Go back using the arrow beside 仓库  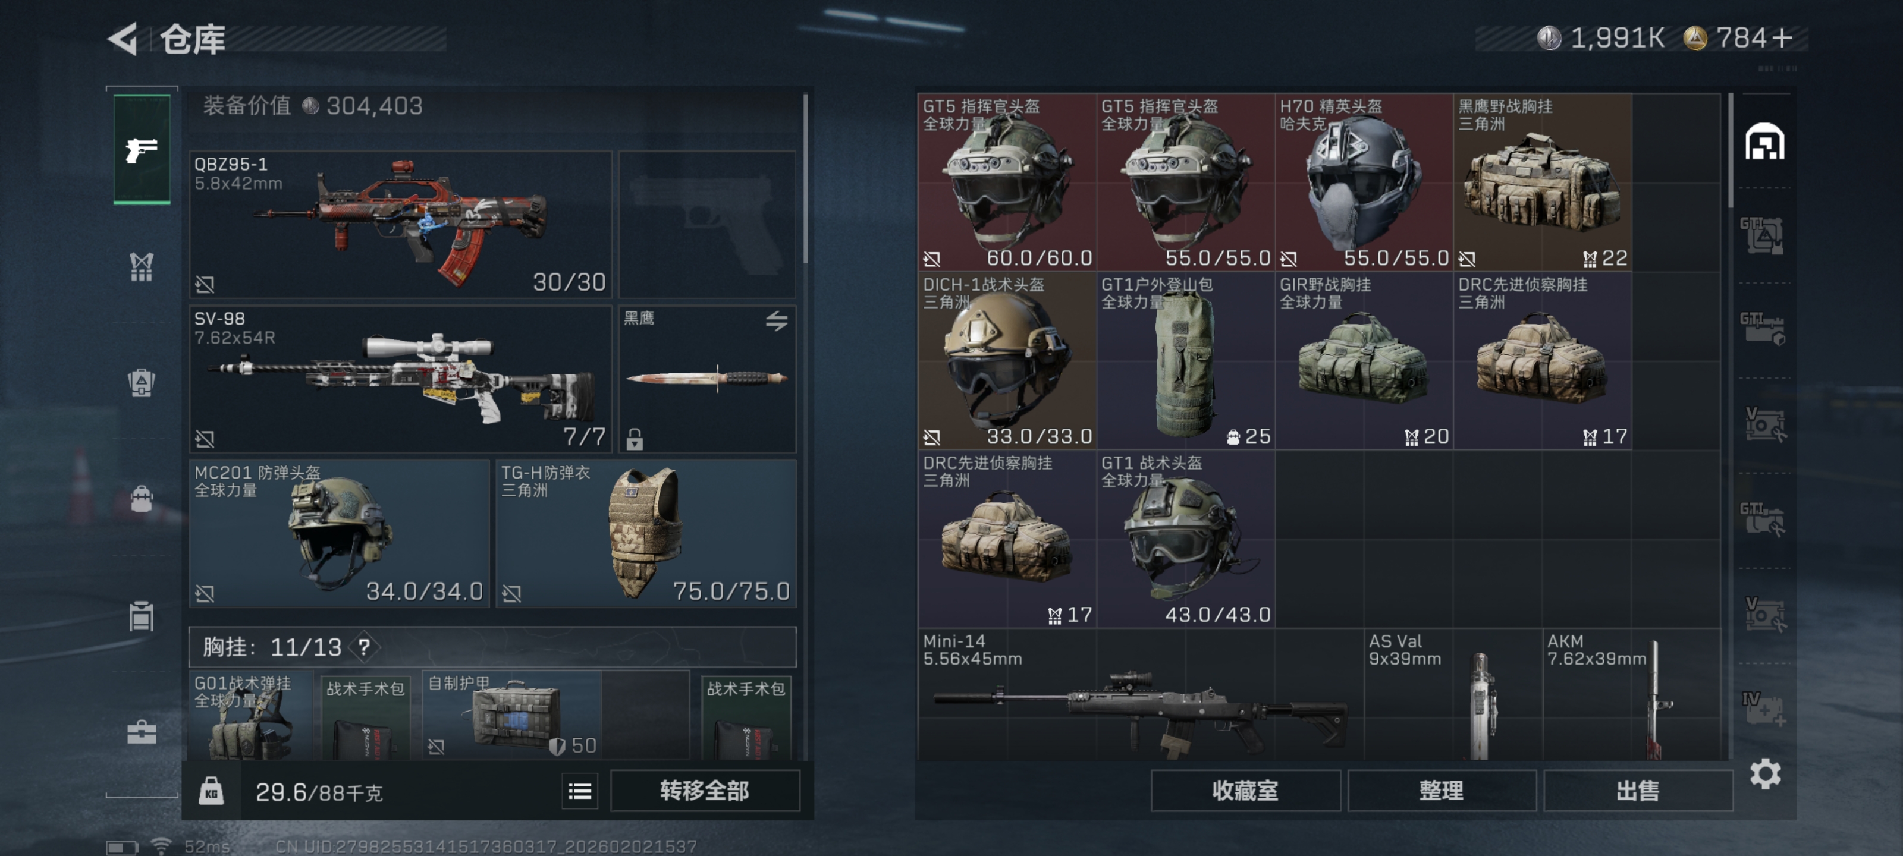click(123, 39)
